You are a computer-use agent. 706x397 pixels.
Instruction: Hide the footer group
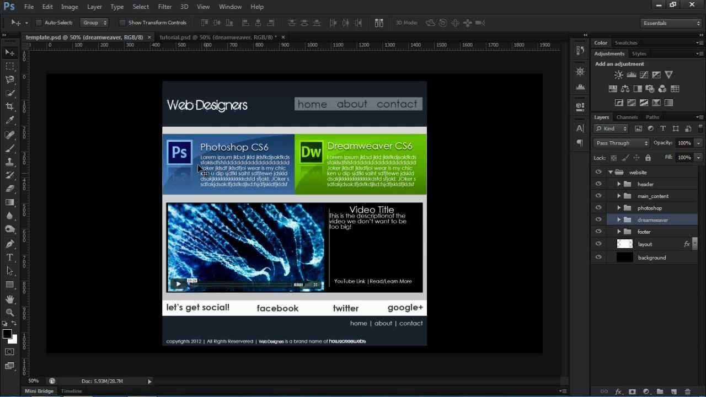[x=598, y=232]
